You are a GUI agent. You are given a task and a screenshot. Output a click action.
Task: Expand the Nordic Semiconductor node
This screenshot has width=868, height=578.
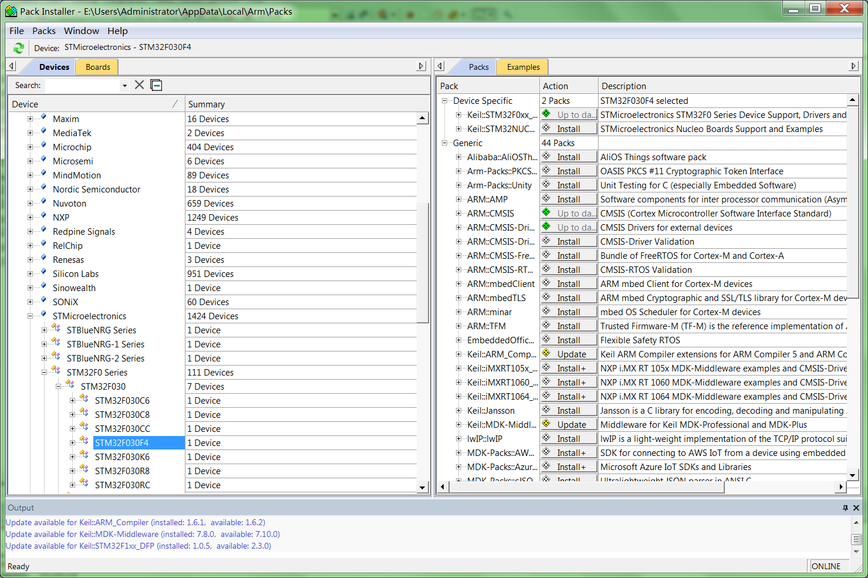[29, 189]
